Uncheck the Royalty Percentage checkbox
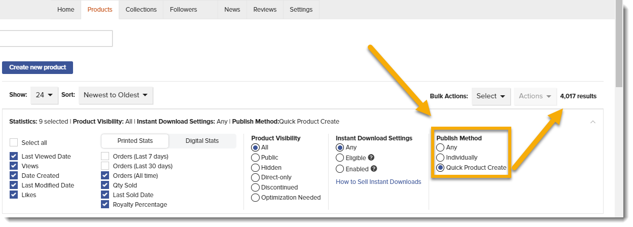633x227 pixels. pos(105,204)
